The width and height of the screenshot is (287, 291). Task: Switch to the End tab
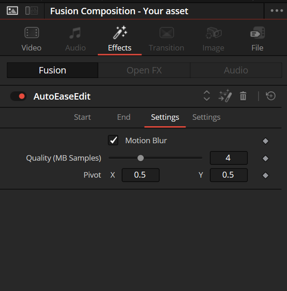pyautogui.click(x=124, y=117)
